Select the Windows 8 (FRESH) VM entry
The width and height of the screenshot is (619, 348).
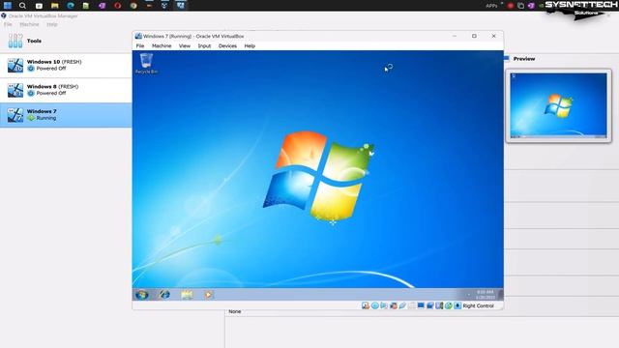click(x=66, y=90)
